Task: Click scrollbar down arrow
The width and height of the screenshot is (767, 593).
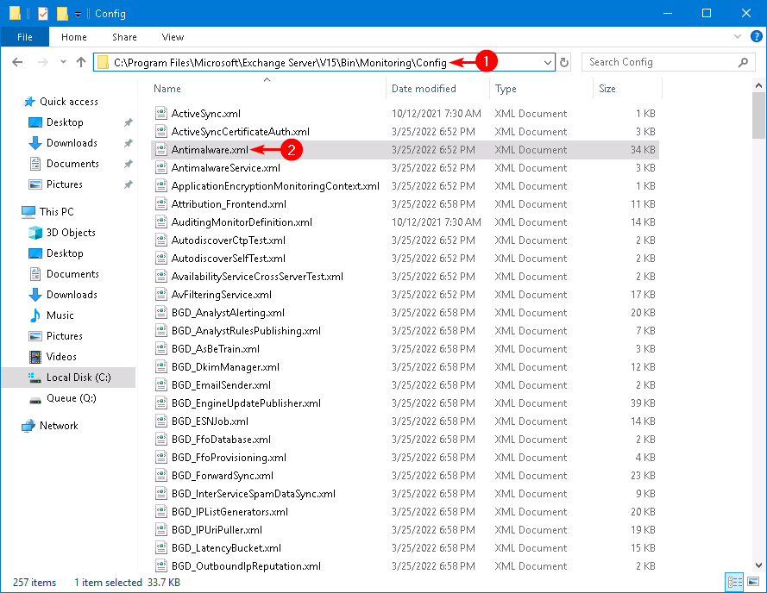Action: (758, 565)
